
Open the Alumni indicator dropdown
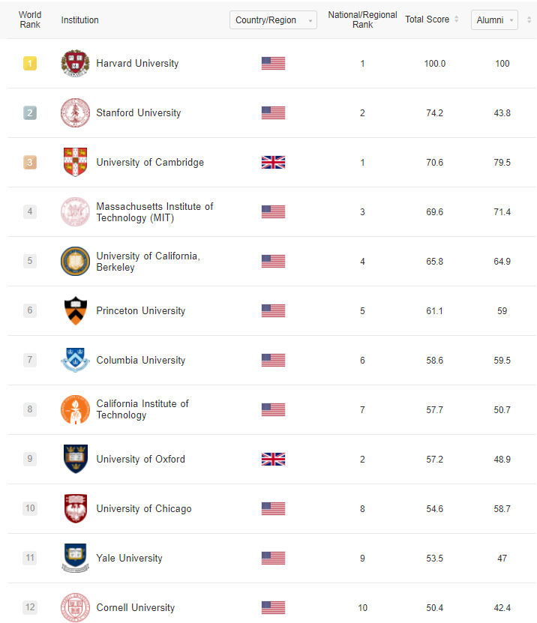[x=494, y=19]
